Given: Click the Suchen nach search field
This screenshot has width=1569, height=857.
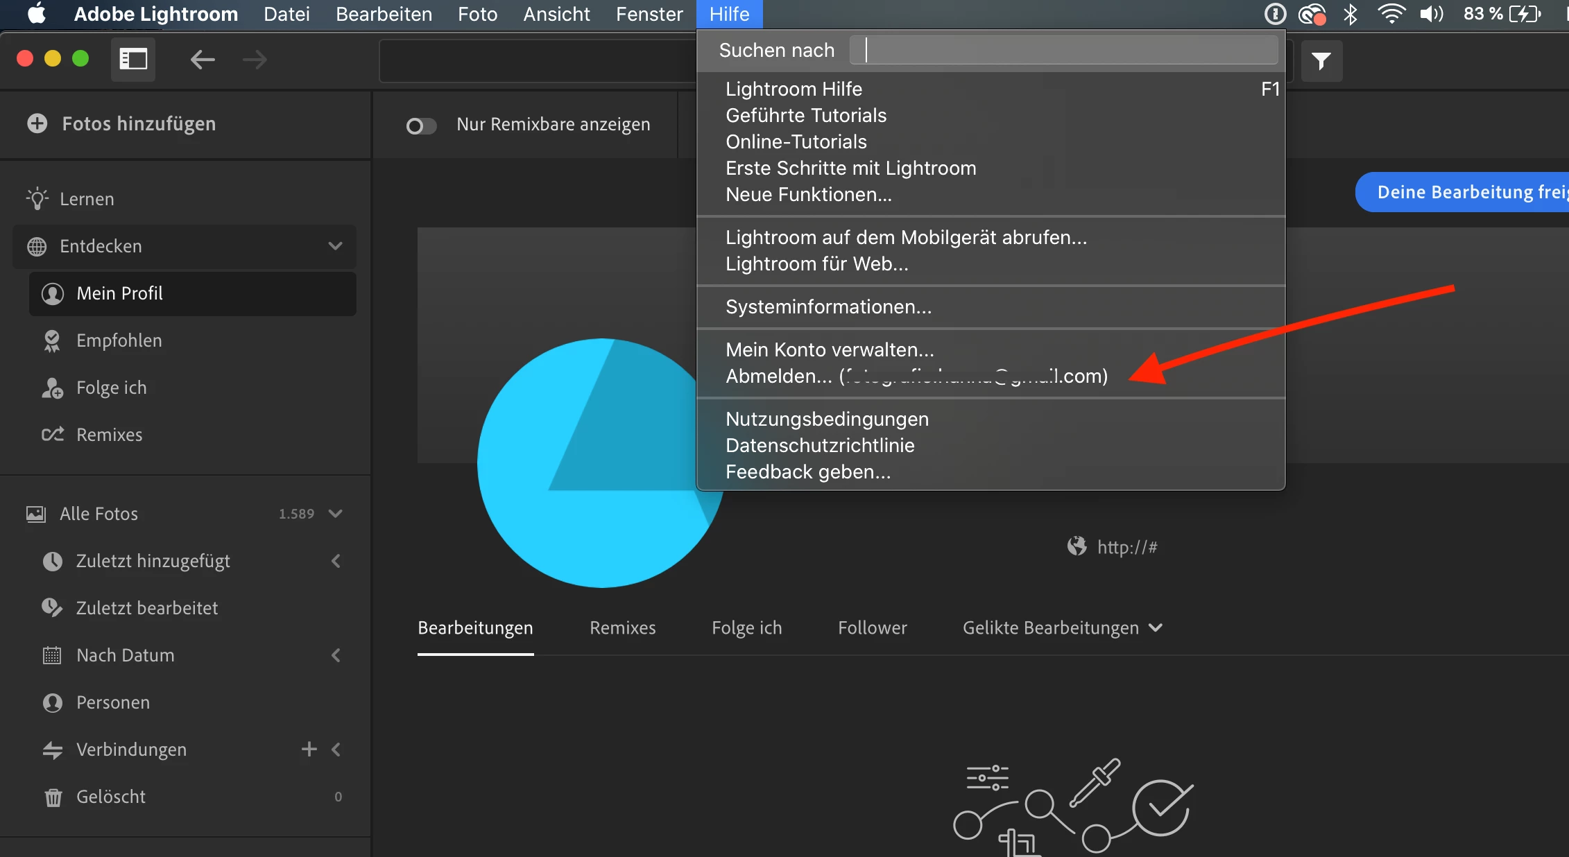Looking at the screenshot, I should (1065, 51).
